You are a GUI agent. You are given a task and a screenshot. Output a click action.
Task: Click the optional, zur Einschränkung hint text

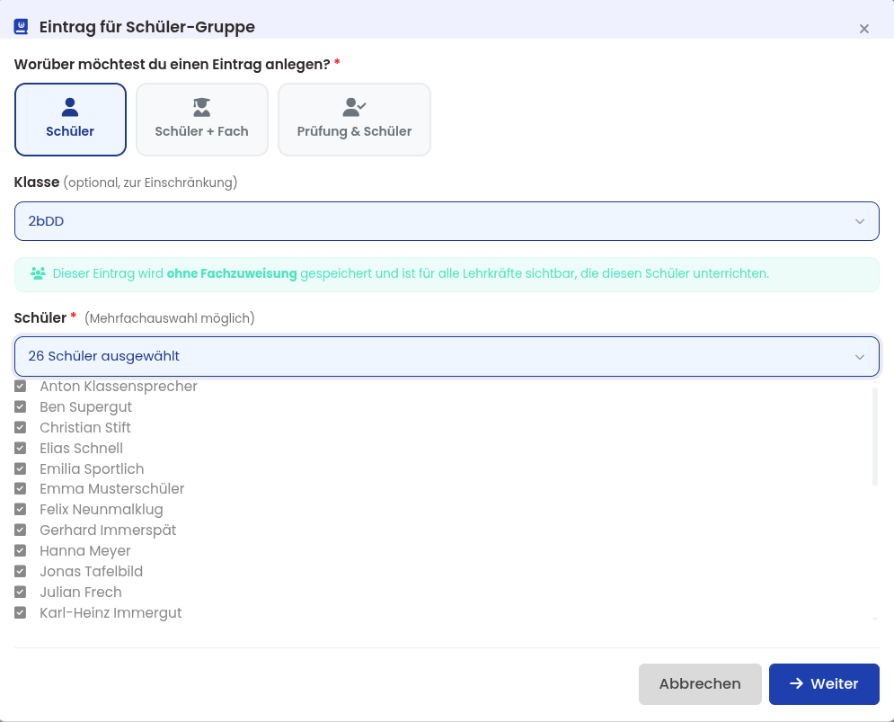pos(151,183)
